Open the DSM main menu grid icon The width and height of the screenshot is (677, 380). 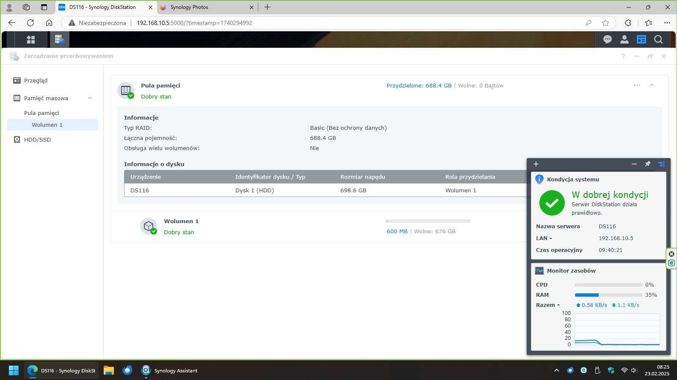point(30,40)
